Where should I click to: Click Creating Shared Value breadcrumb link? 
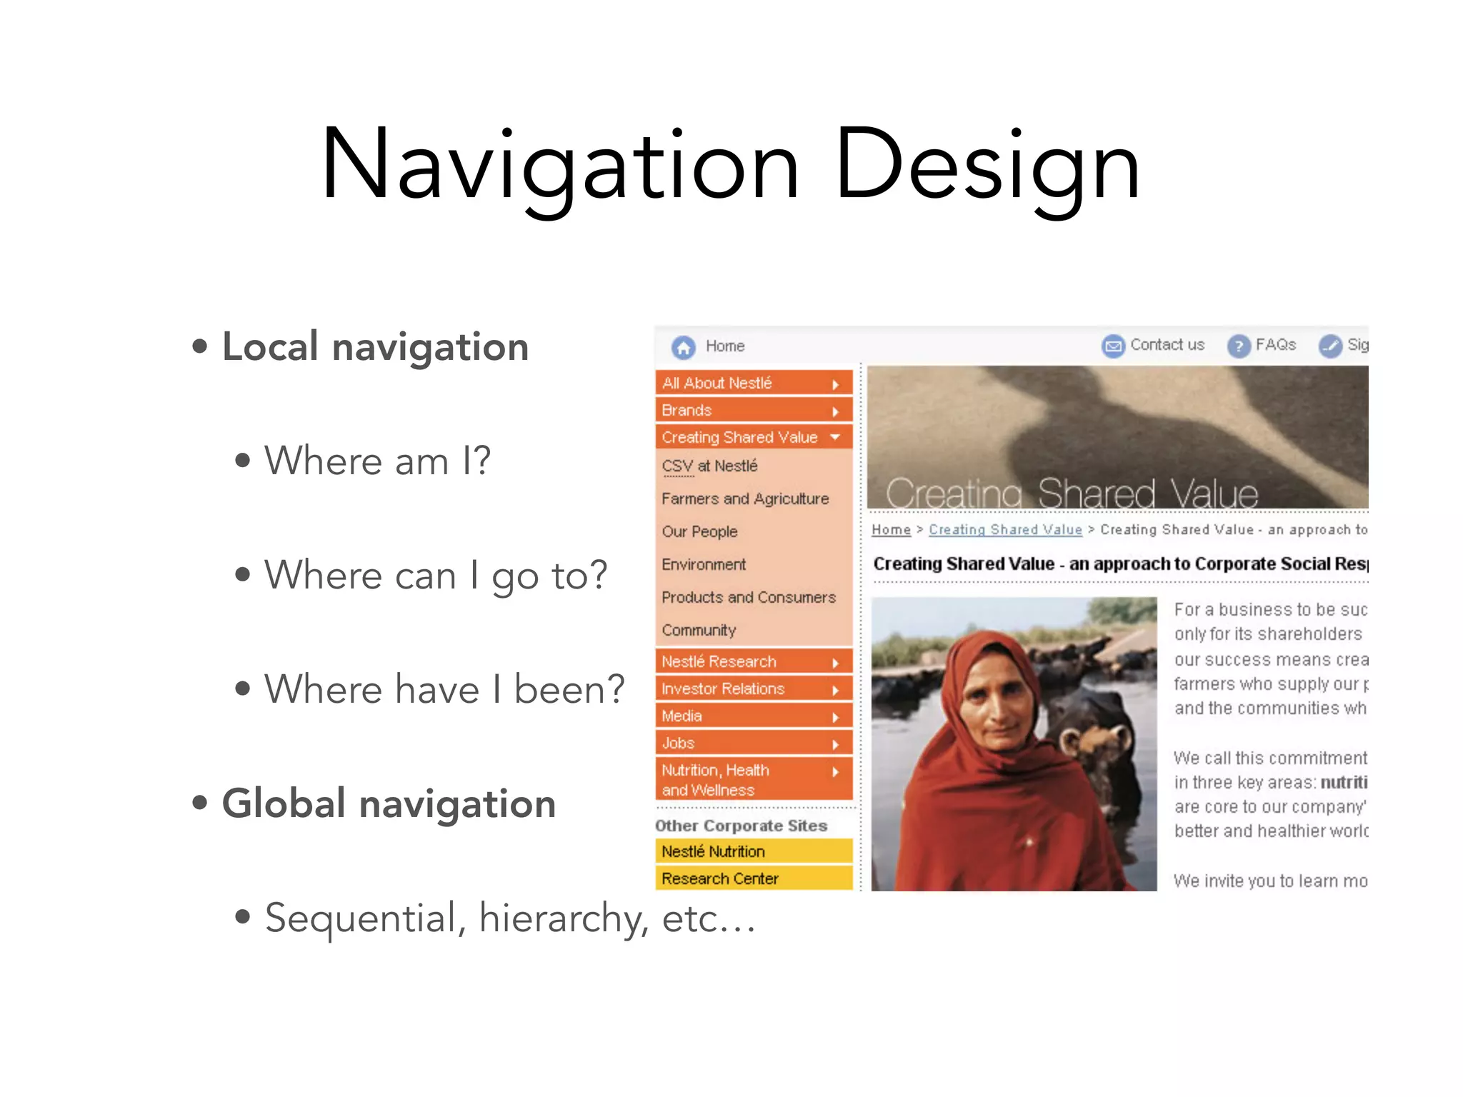pos(1005,530)
